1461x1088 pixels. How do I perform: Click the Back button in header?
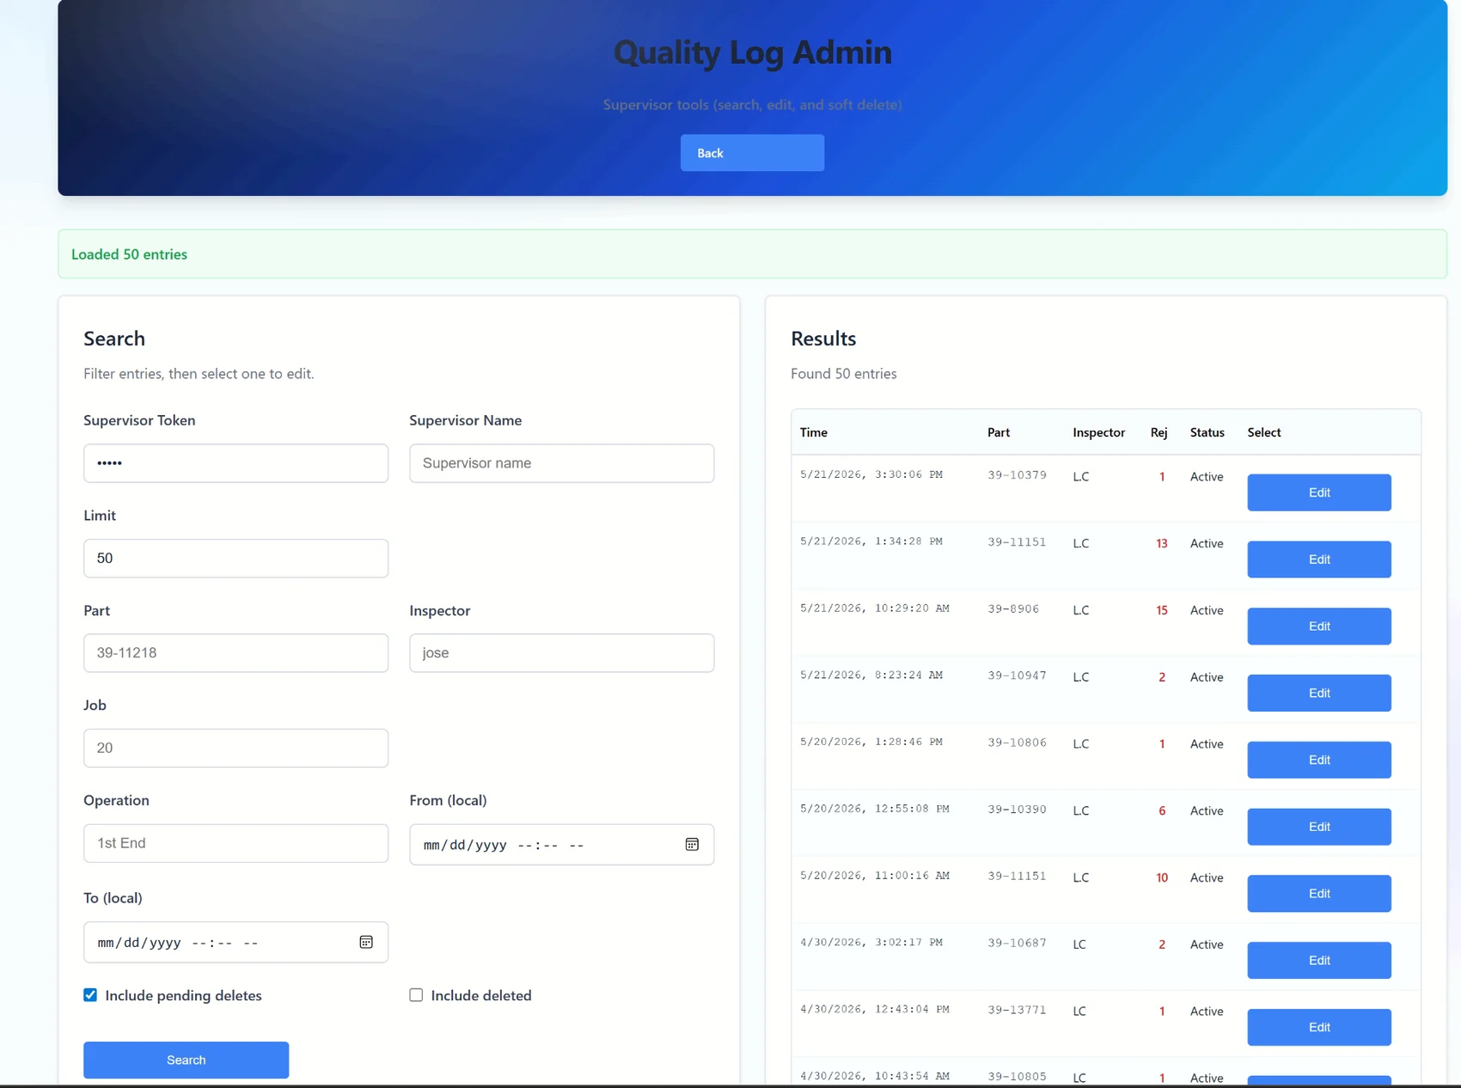coord(752,153)
